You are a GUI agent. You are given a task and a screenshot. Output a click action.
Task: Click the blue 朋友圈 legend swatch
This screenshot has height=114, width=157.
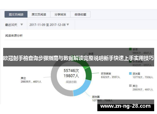pos(130,73)
